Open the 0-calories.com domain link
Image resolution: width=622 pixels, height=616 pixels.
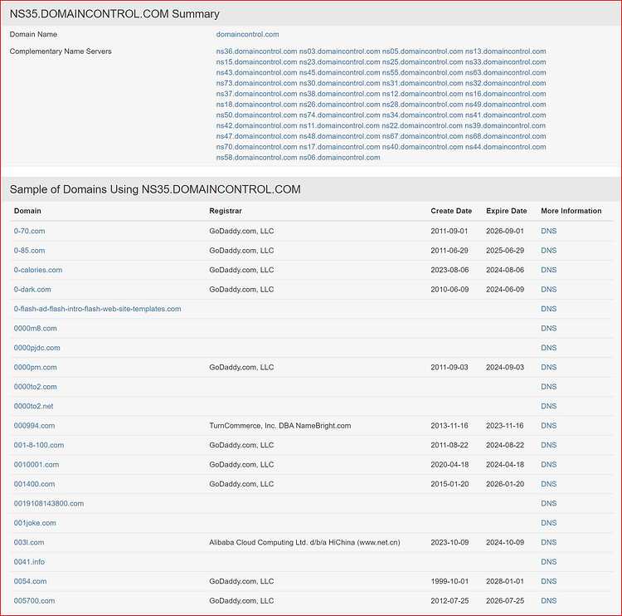(x=38, y=270)
